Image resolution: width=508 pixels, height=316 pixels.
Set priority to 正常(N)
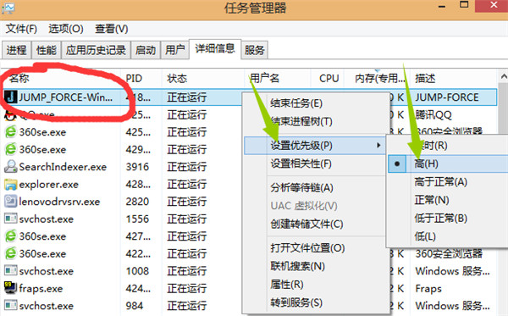pyautogui.click(x=432, y=200)
